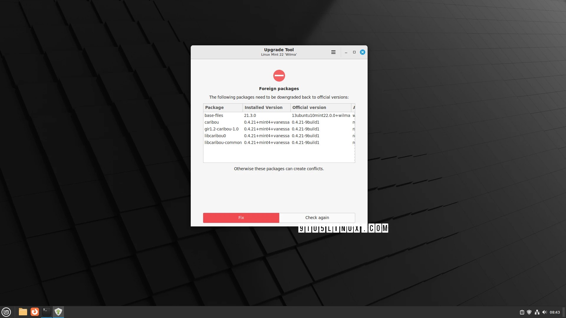Open Firefox from the panel
The width and height of the screenshot is (566, 318).
tap(35, 312)
